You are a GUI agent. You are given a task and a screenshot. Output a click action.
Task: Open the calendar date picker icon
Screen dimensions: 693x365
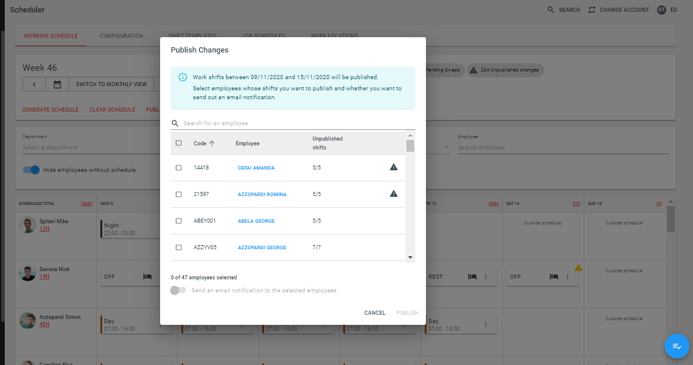[x=57, y=84]
